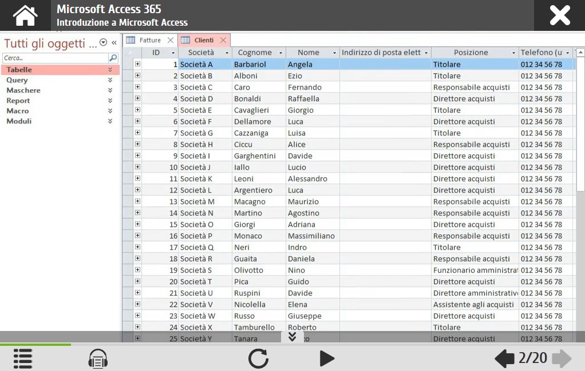585x371 pixels.
Task: Click the Massimiliano name cell
Action: click(x=313, y=236)
